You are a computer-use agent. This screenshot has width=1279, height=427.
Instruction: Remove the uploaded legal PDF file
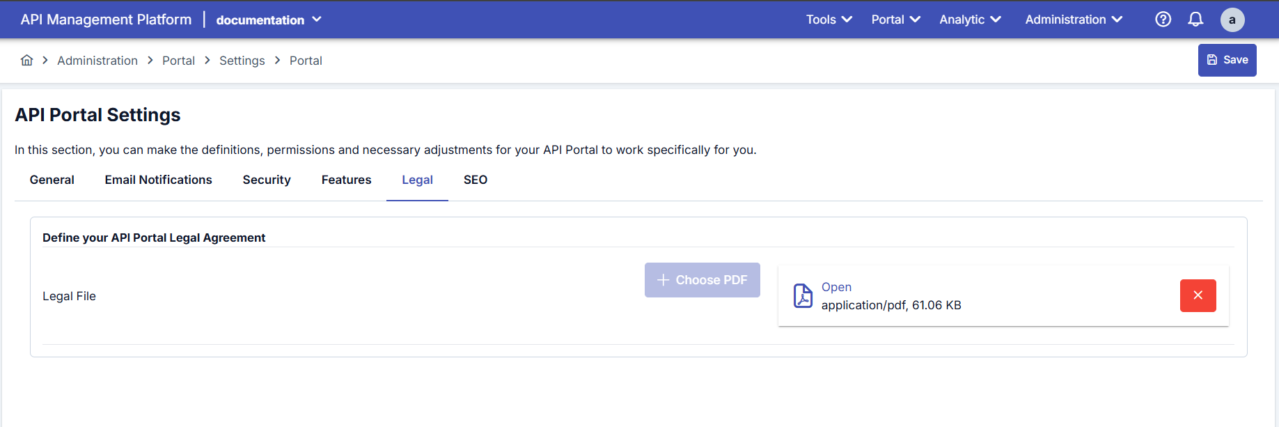1198,295
